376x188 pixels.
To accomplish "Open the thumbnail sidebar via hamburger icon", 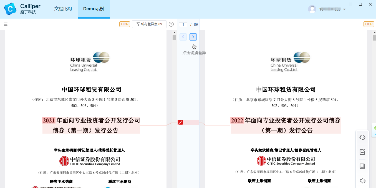I will pyautogui.click(x=6, y=24).
